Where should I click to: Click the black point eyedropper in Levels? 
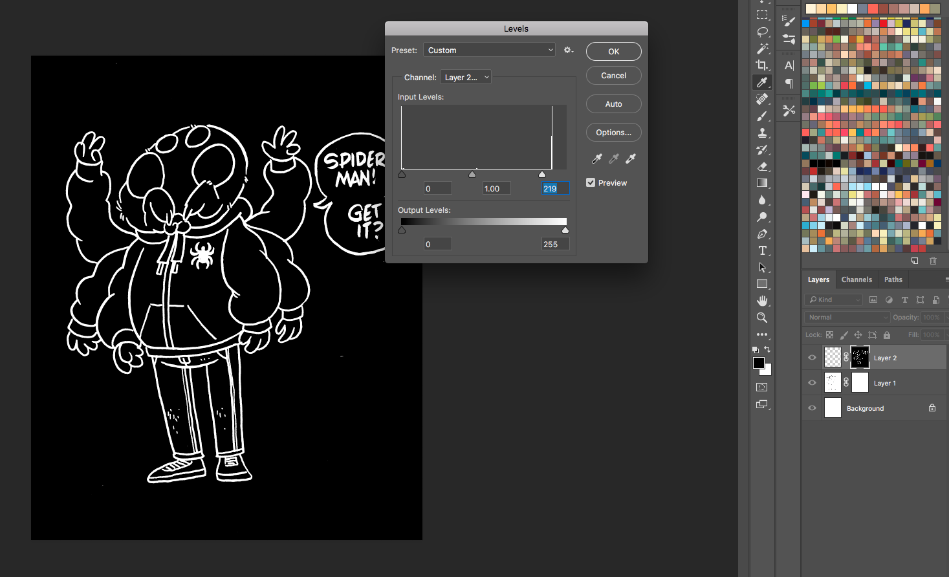click(597, 158)
